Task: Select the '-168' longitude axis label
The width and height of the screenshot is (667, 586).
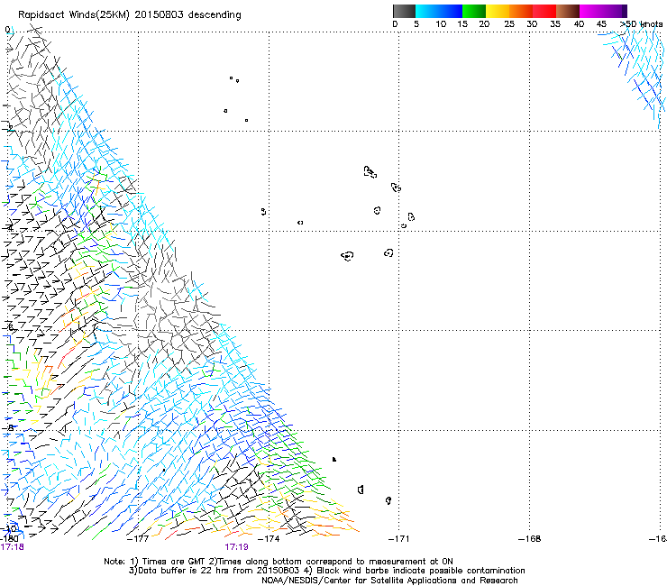Action: (x=530, y=539)
